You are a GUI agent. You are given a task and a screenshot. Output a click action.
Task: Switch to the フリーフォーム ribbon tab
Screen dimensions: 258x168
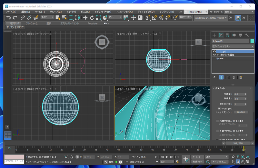32,23
